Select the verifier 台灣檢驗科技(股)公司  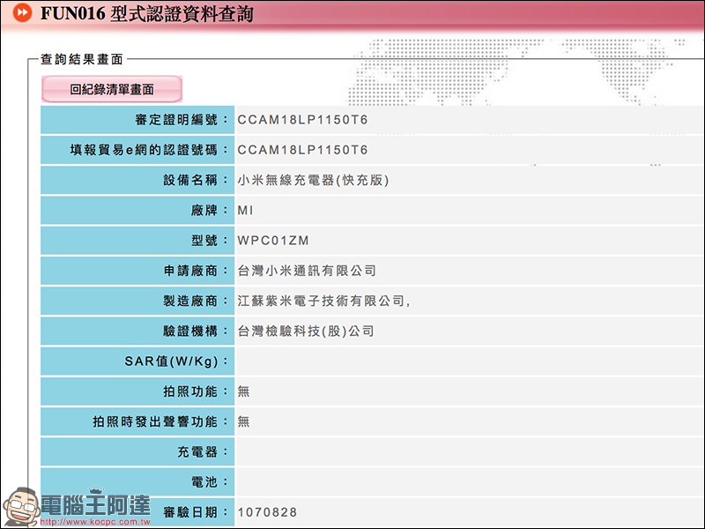[x=306, y=332]
